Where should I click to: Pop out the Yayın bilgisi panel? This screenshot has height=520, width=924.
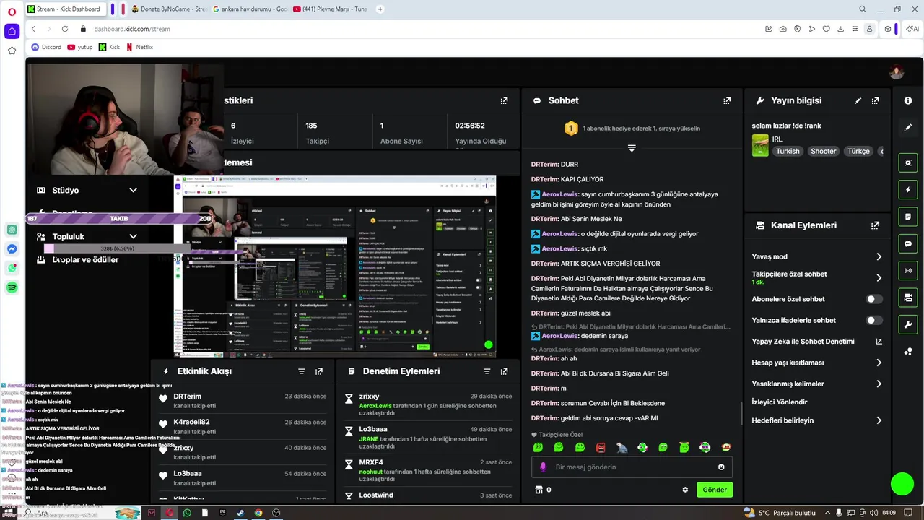click(x=875, y=100)
